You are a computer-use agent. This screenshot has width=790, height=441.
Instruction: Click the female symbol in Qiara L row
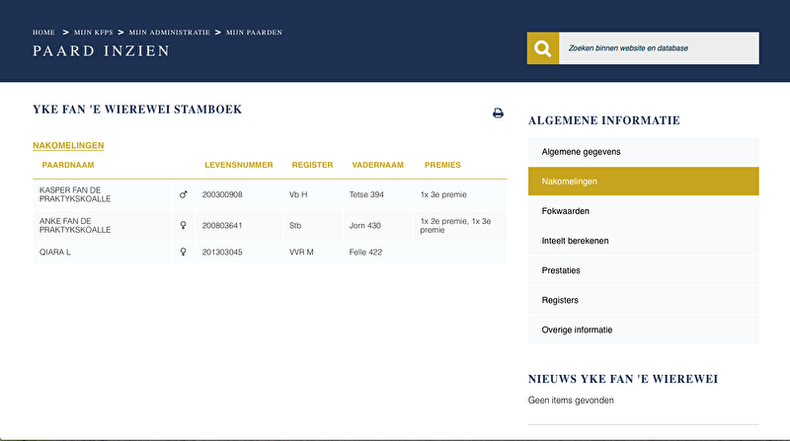point(184,252)
